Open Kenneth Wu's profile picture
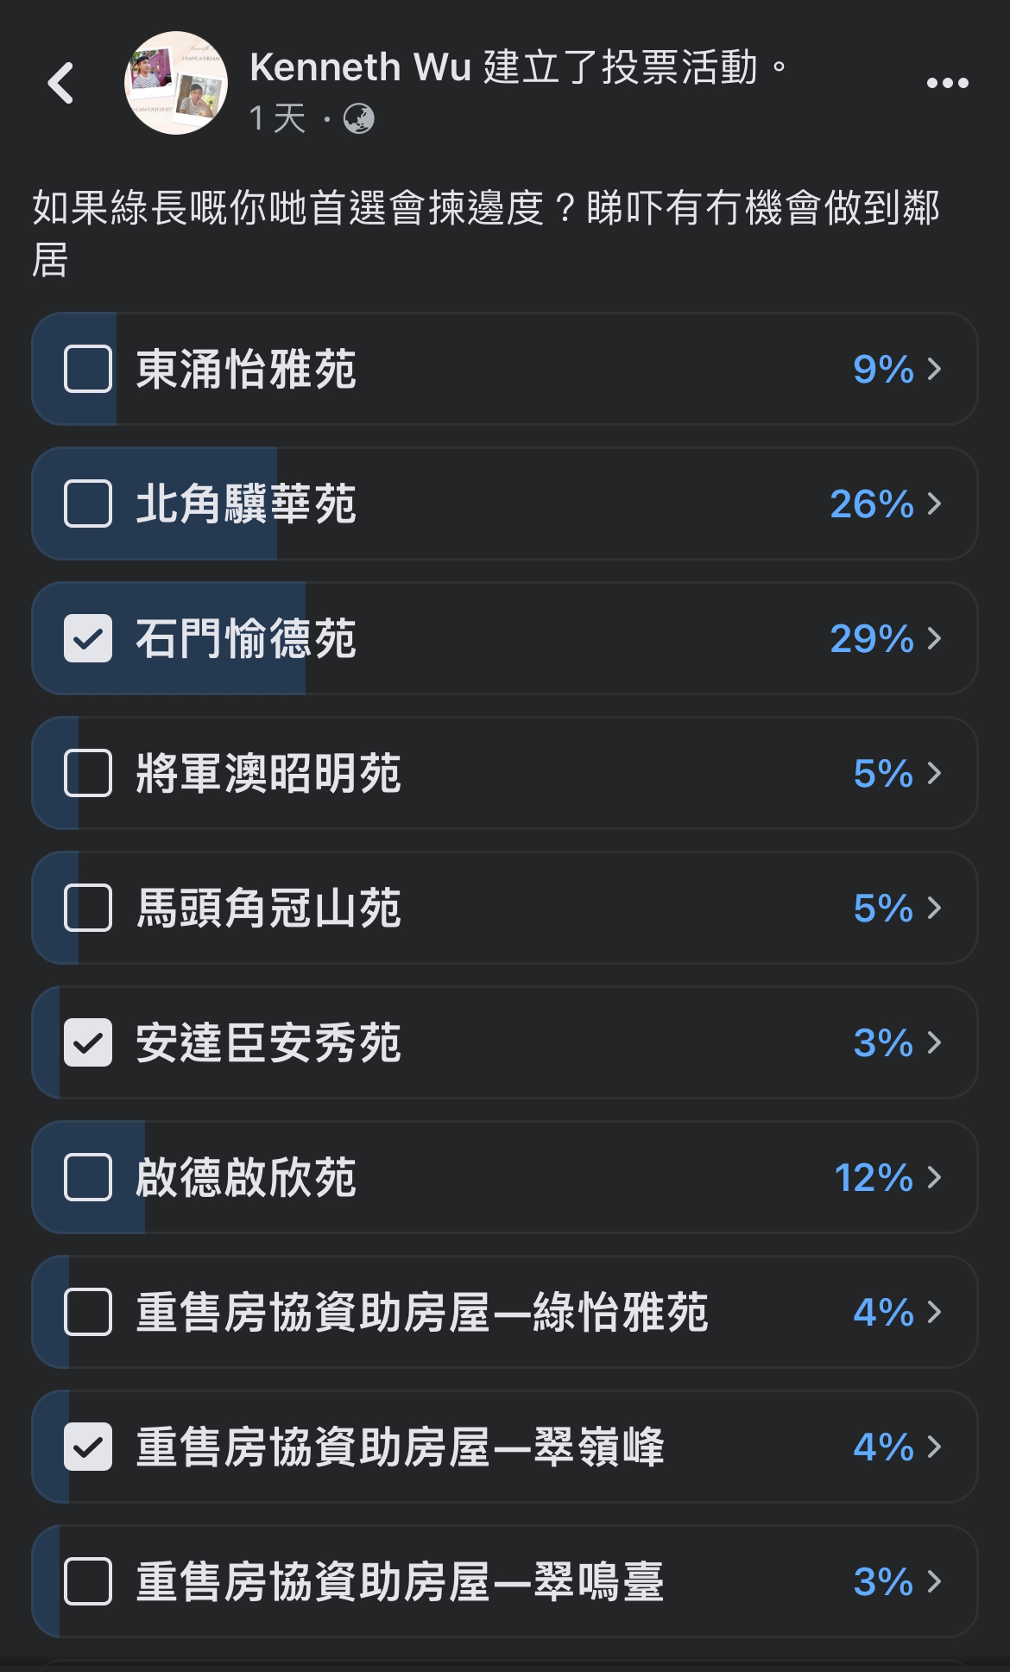Image resolution: width=1010 pixels, height=1672 pixels. point(176,83)
